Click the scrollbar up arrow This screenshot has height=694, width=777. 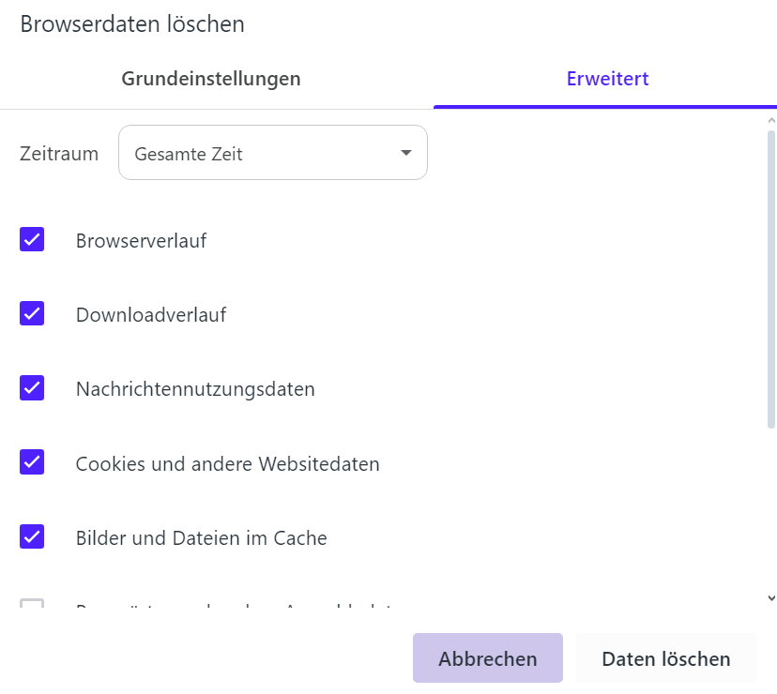[771, 120]
